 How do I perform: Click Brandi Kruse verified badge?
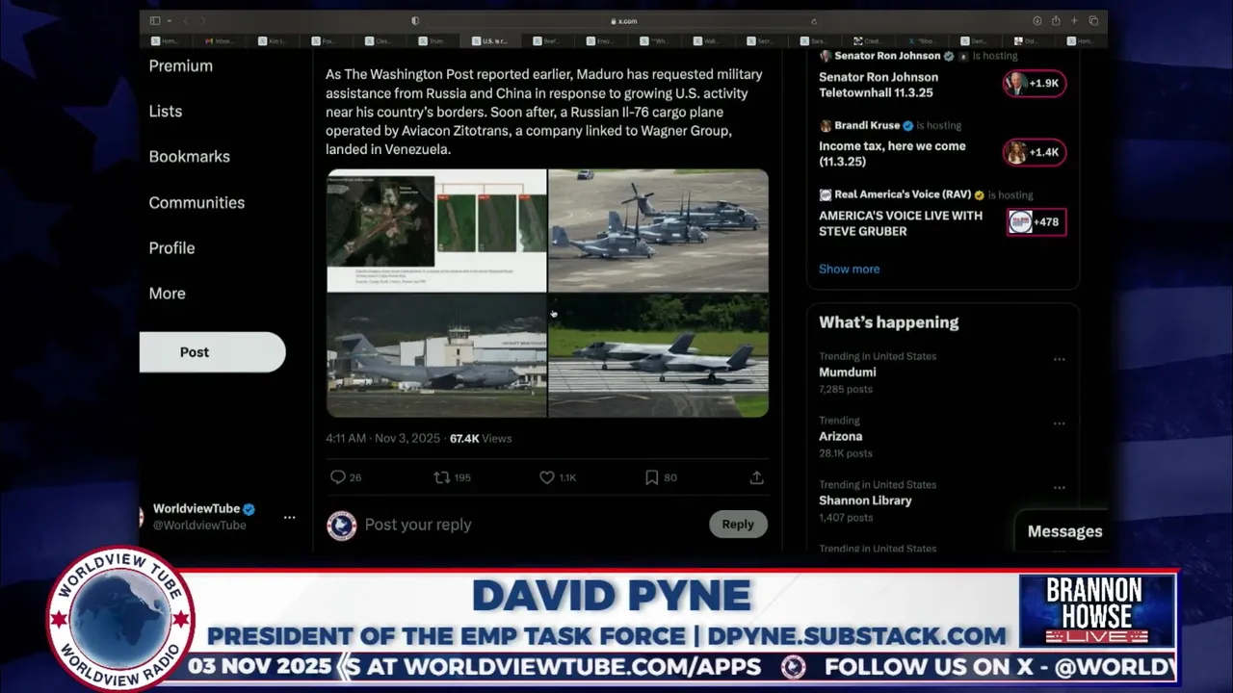pyautogui.click(x=908, y=125)
